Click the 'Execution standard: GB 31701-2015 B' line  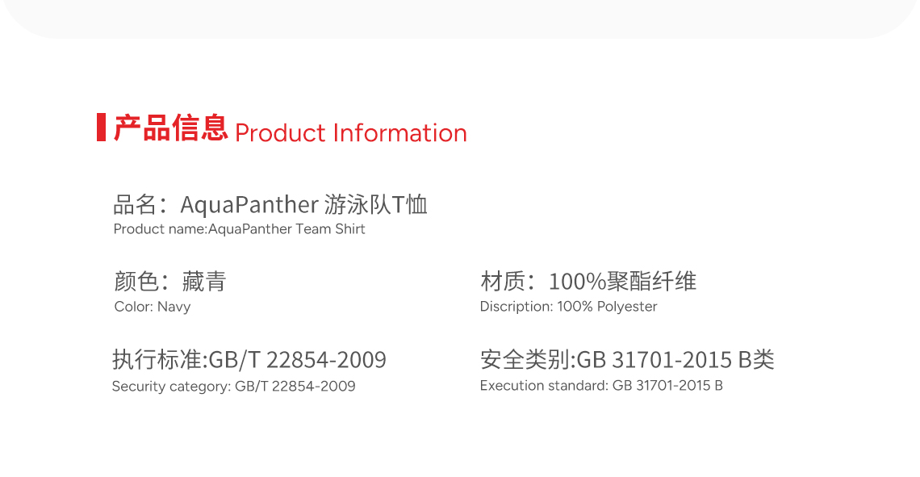[601, 386]
